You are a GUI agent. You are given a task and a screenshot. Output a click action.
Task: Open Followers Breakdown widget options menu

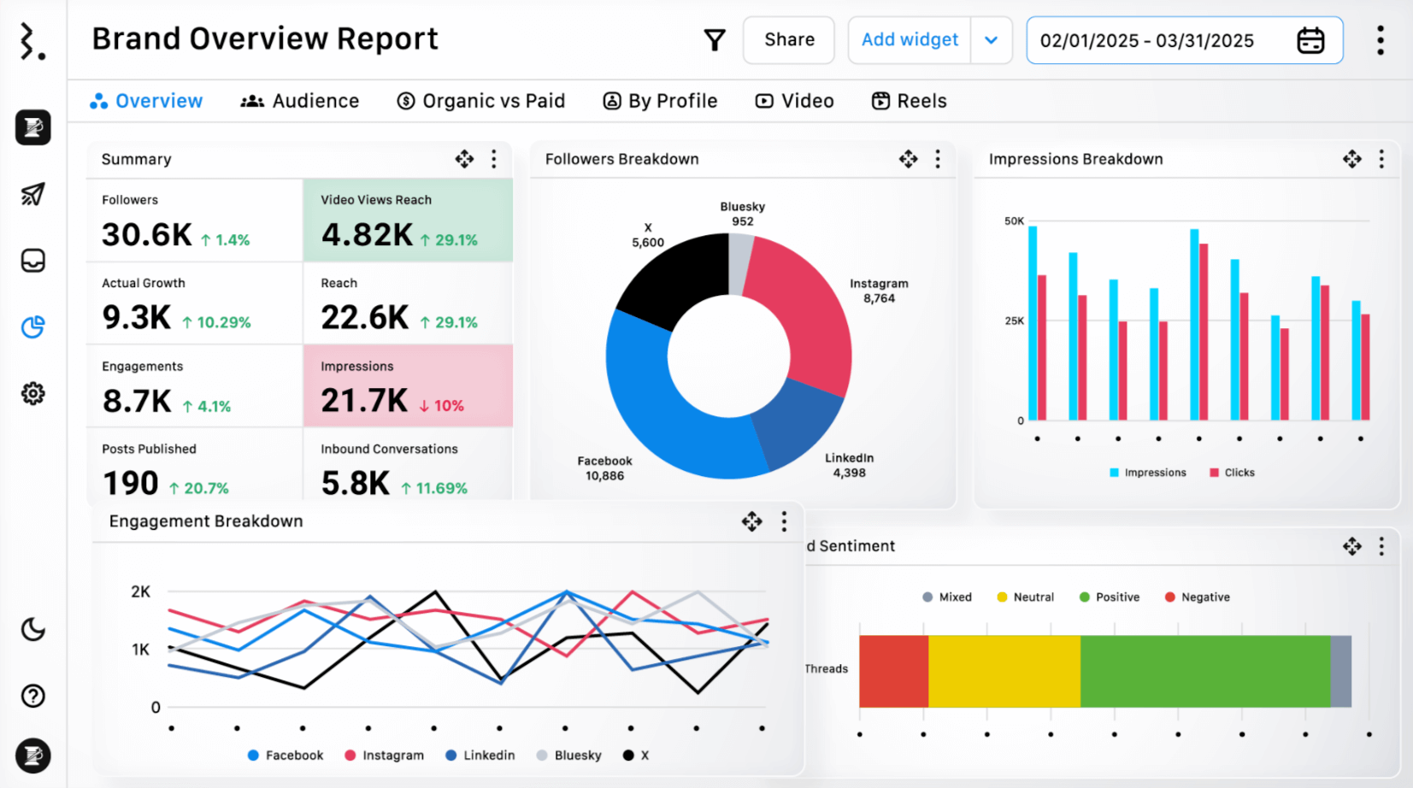point(938,159)
